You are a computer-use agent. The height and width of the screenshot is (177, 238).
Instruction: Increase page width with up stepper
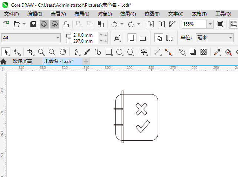[106, 35]
